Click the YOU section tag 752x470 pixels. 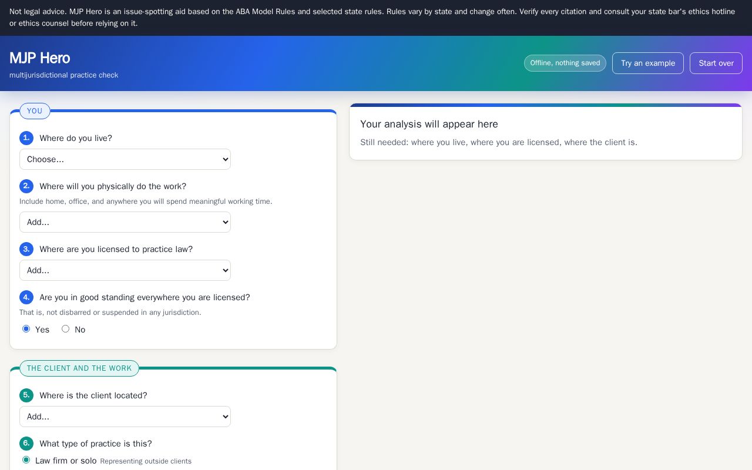point(35,111)
